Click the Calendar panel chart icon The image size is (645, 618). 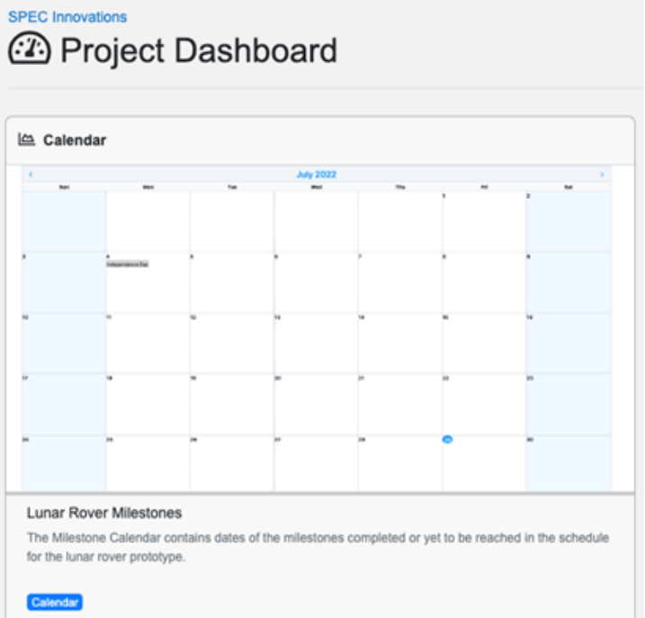tap(26, 139)
